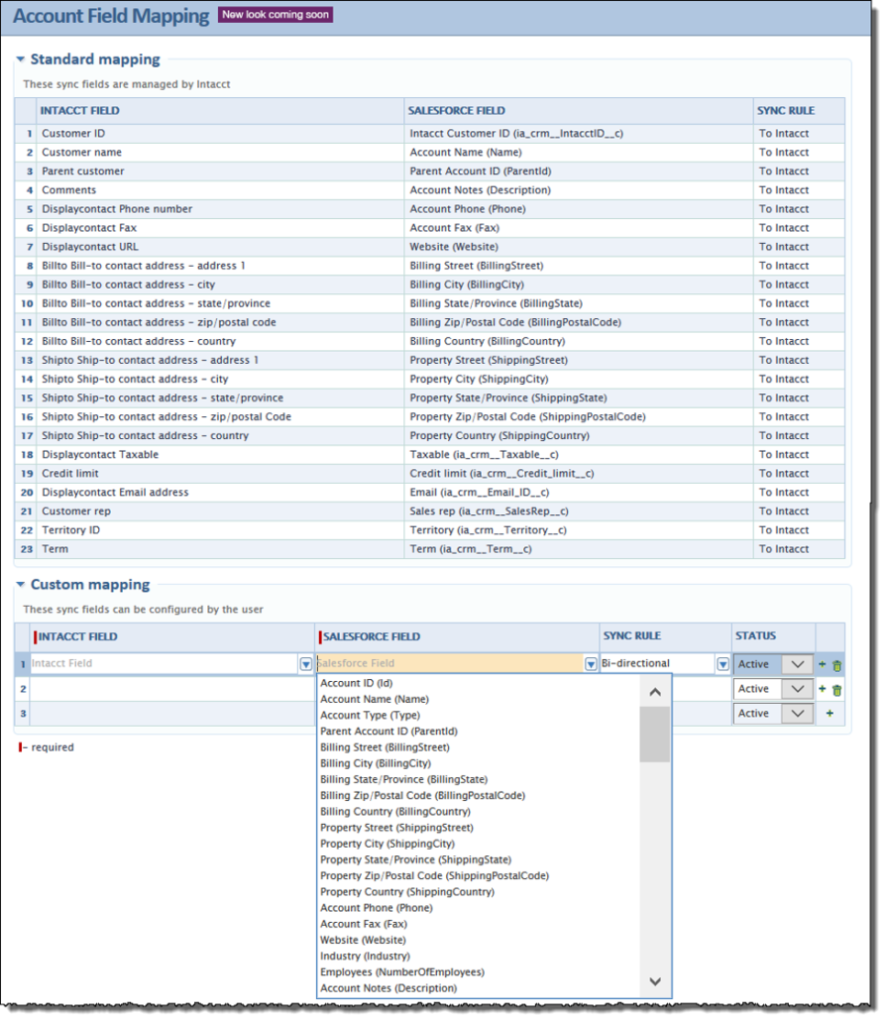Click the Displaycontact URL cell
This screenshot has width=886, height=1021.
click(220, 247)
